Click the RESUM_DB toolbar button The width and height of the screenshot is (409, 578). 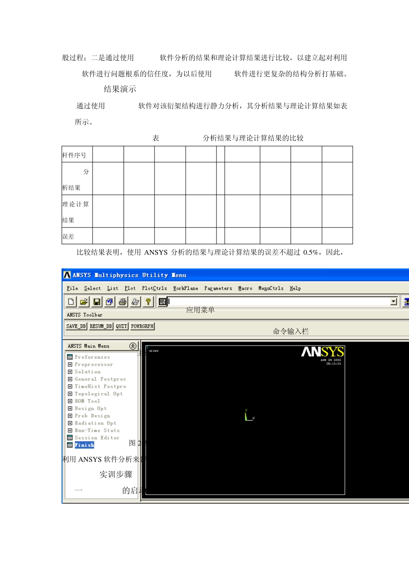(x=101, y=326)
